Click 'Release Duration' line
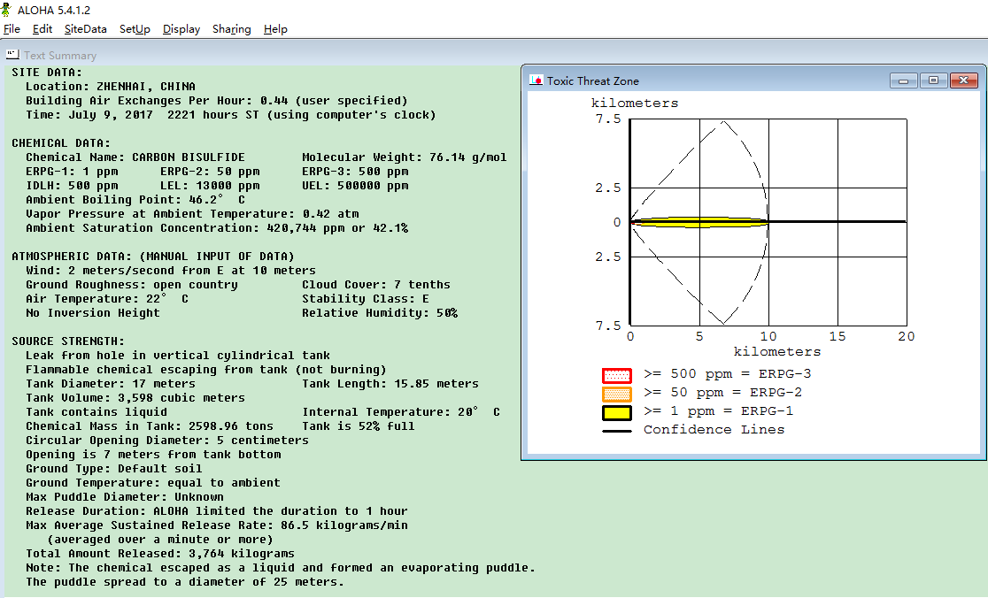The width and height of the screenshot is (988, 598). 217,511
